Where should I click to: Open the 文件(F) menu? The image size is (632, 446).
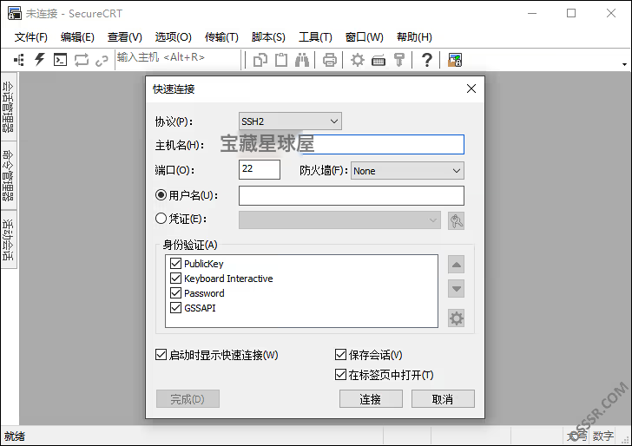31,37
